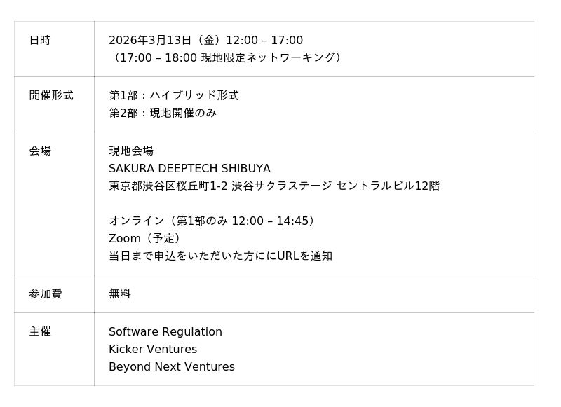Click the Software Regulation organizer name
This screenshot has width=561, height=407.
[x=165, y=332]
